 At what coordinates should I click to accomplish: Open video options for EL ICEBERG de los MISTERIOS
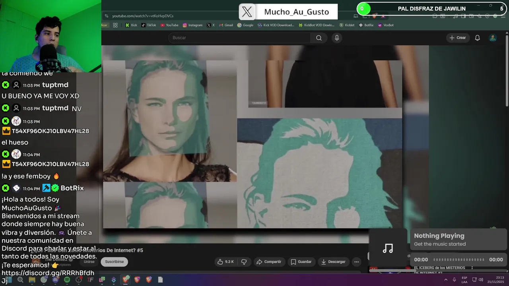tap(472, 268)
